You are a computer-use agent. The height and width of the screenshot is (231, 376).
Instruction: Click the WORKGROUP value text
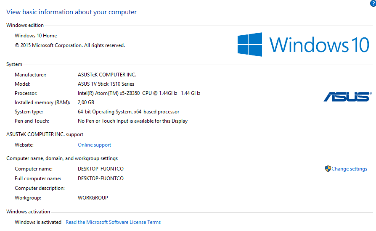click(x=93, y=198)
